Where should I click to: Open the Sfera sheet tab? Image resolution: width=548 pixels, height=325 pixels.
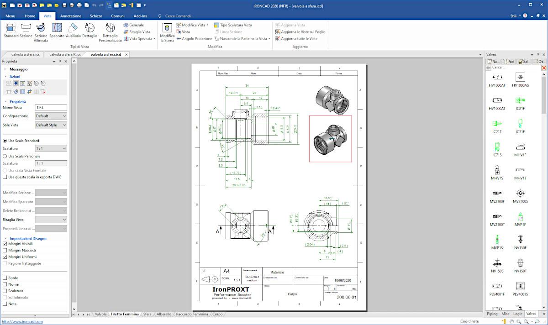click(147, 315)
